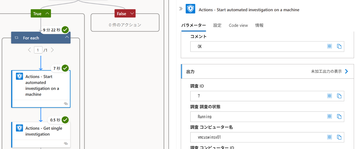Copy the 調査の状態 Running value
This screenshot has width=356, height=149.
339,116
